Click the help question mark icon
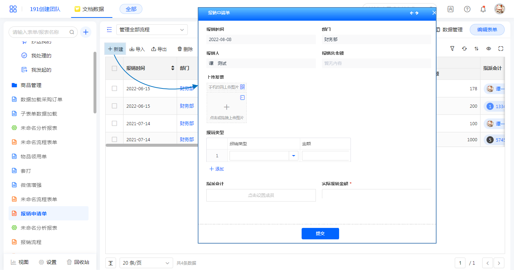The height and width of the screenshot is (270, 514). click(x=467, y=9)
